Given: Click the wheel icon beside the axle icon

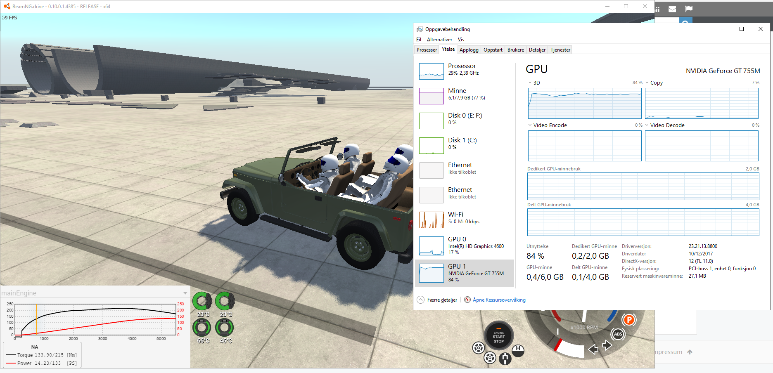Looking at the screenshot, I should [490, 357].
